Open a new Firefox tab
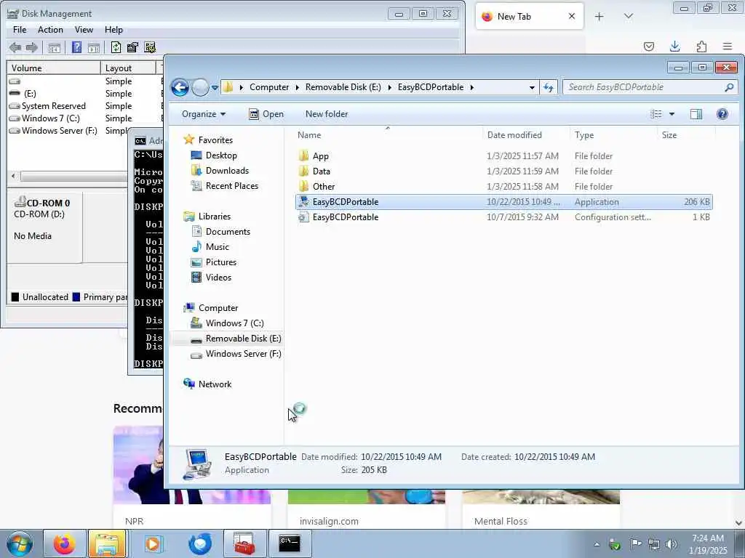The height and width of the screenshot is (558, 745). pyautogui.click(x=599, y=17)
